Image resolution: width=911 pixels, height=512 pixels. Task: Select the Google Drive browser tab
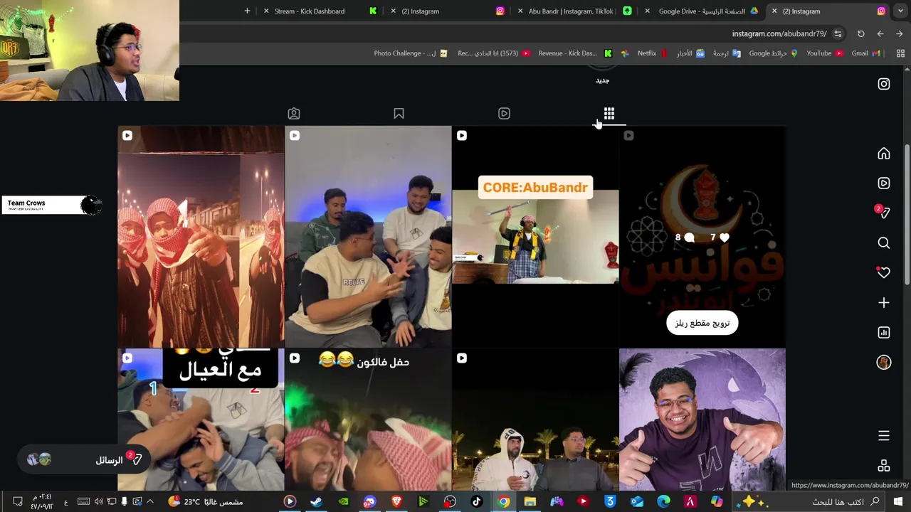pyautogui.click(x=701, y=11)
